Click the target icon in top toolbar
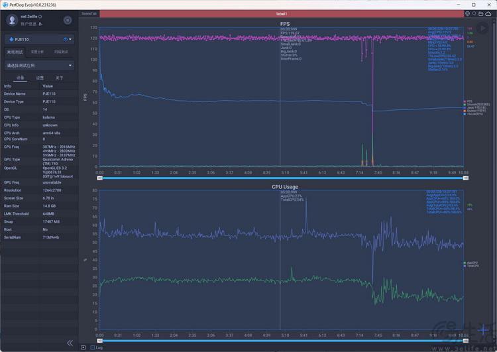Screen dimensions: 497x352 click(468, 14)
